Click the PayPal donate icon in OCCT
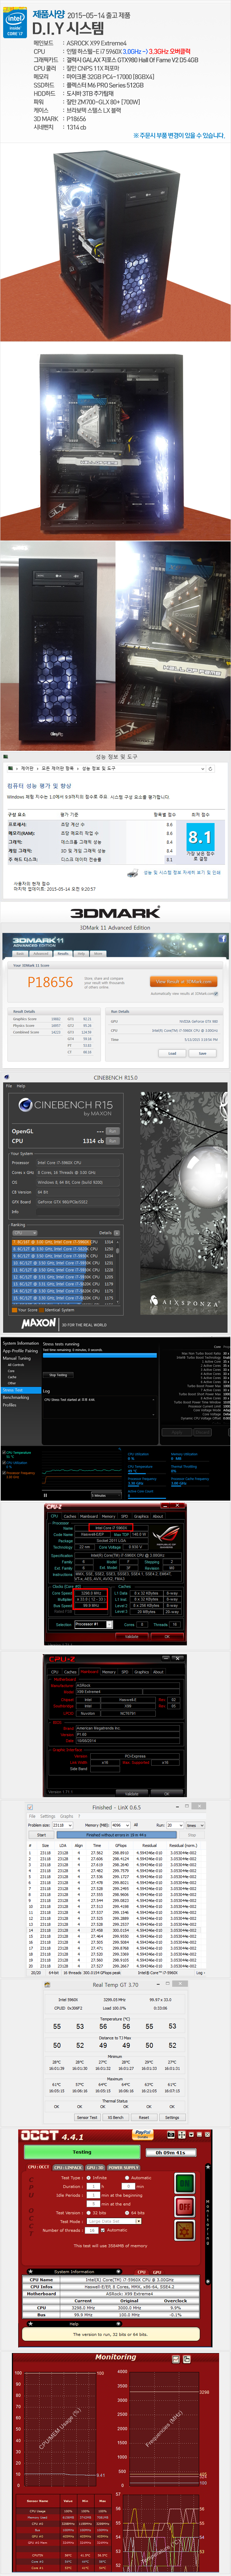 click(143, 2134)
